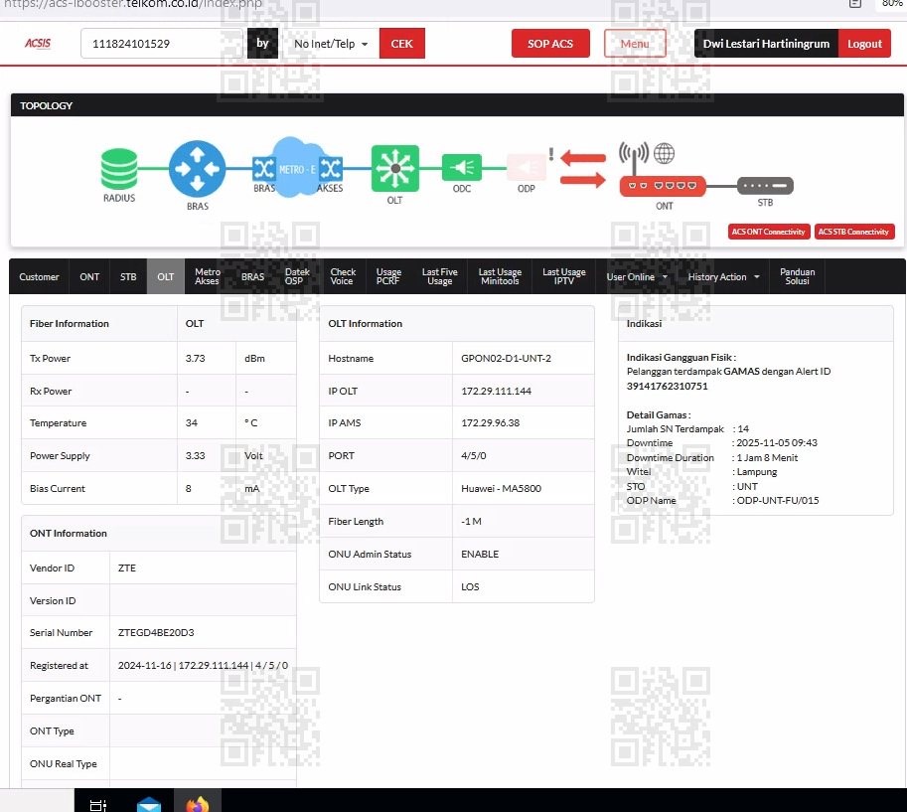Click the Power Supply value 3.33
The width and height of the screenshot is (907, 812).
[x=195, y=456]
